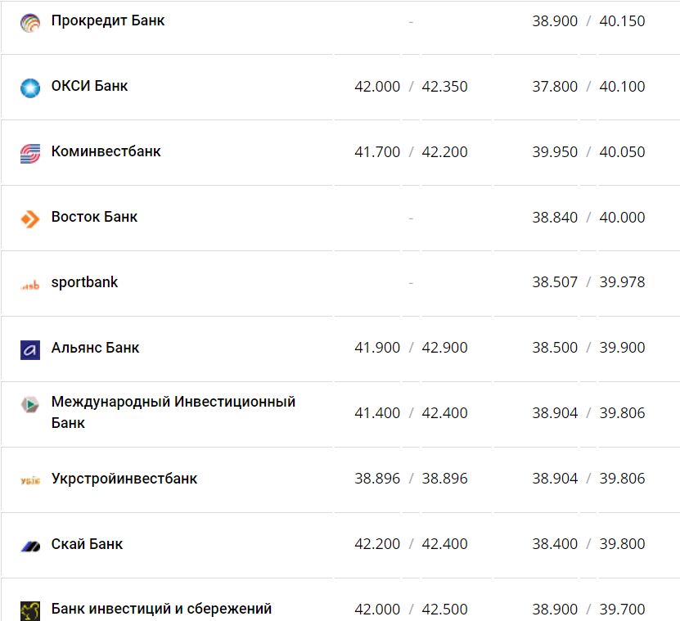Image resolution: width=680 pixels, height=621 pixels.
Task: Click Скай Банк rate 42.200 / 42.400
Action: [411, 544]
